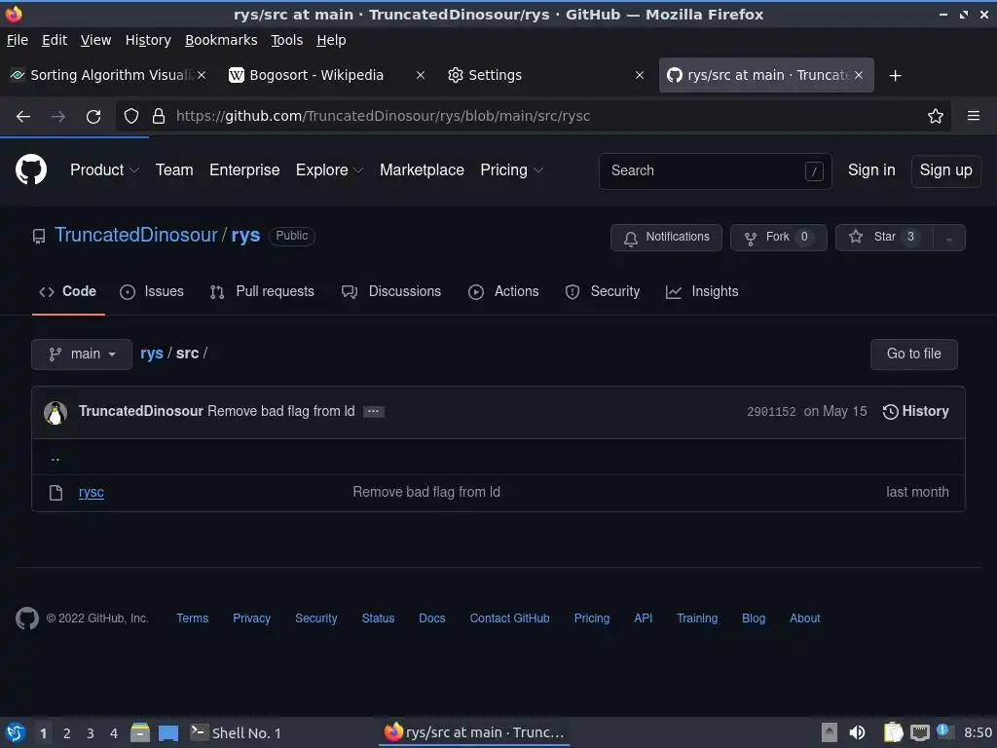Image resolution: width=997 pixels, height=748 pixels.
Task: Open the Contact GitHub footer link
Action: (x=509, y=618)
